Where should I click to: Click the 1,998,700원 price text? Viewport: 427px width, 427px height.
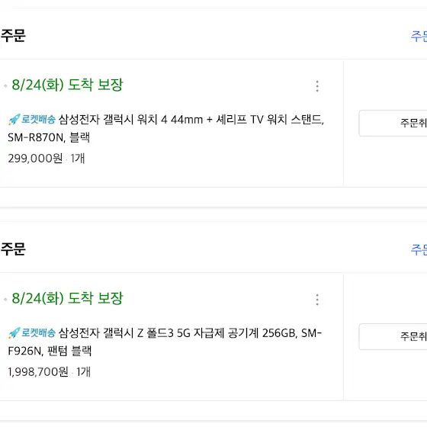(38, 372)
